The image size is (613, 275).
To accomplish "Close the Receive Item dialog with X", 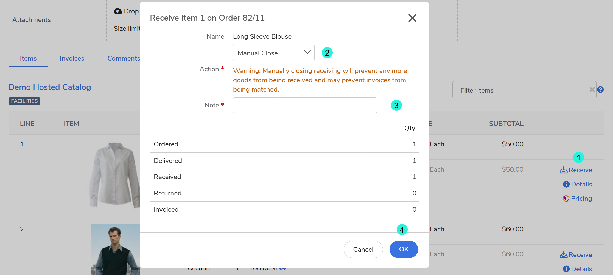I will (412, 18).
